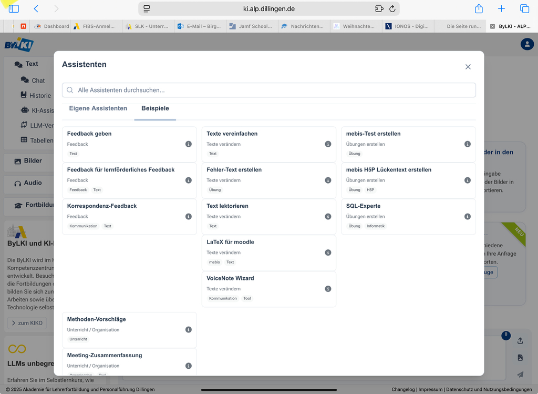Open new Safari tab with plus icon
This screenshot has width=538, height=394.
(x=501, y=9)
